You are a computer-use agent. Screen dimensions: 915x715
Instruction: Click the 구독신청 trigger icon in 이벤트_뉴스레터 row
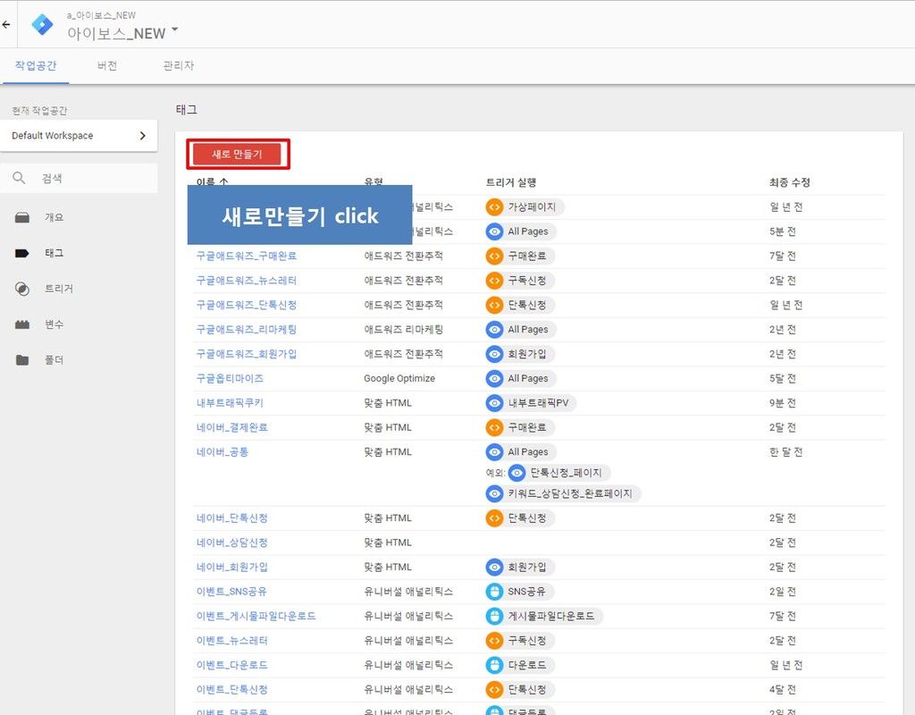tap(494, 640)
